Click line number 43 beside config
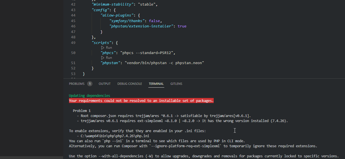 point(73,10)
